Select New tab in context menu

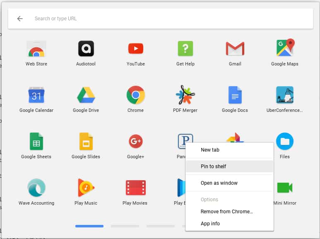click(x=229, y=150)
